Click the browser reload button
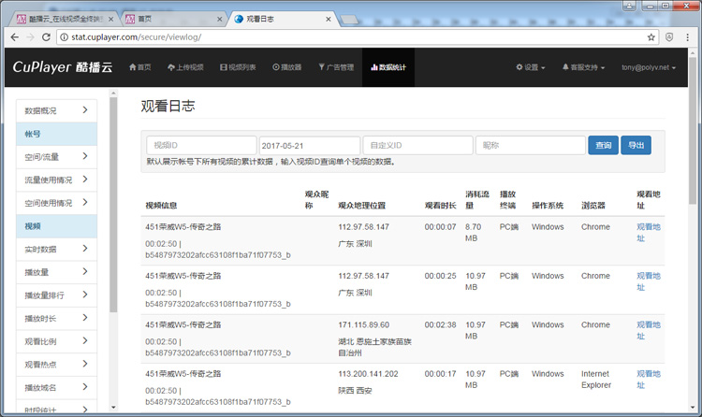This screenshot has height=417, width=702. (x=46, y=37)
